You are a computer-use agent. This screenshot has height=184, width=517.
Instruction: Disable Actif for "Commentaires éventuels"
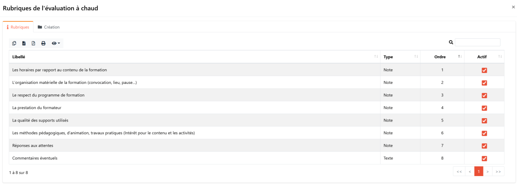tap(484, 158)
